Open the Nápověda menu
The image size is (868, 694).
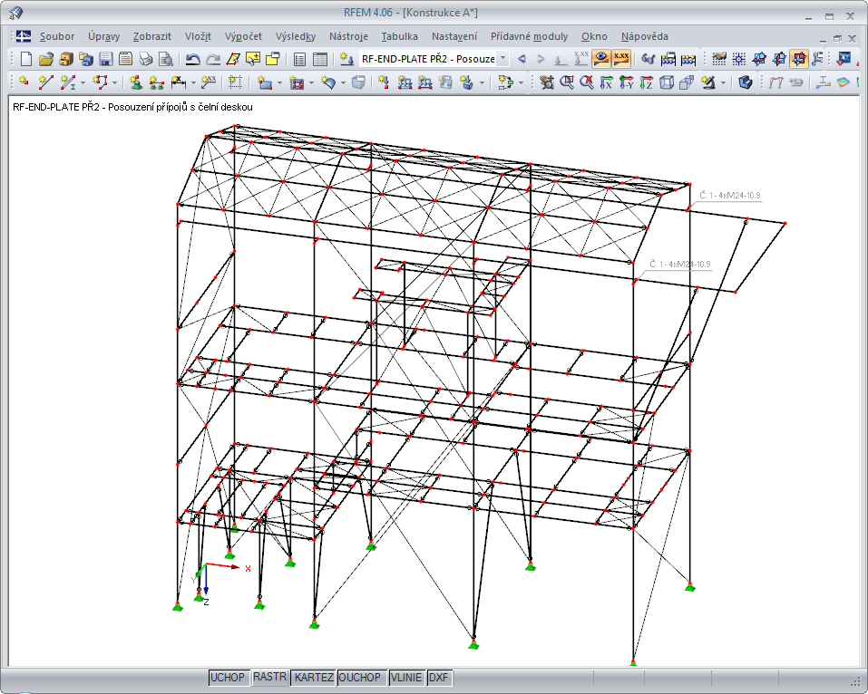click(644, 36)
